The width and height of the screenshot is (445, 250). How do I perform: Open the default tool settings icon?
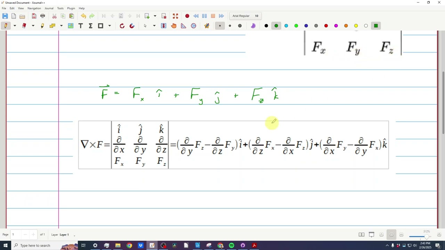[x=207, y=26]
